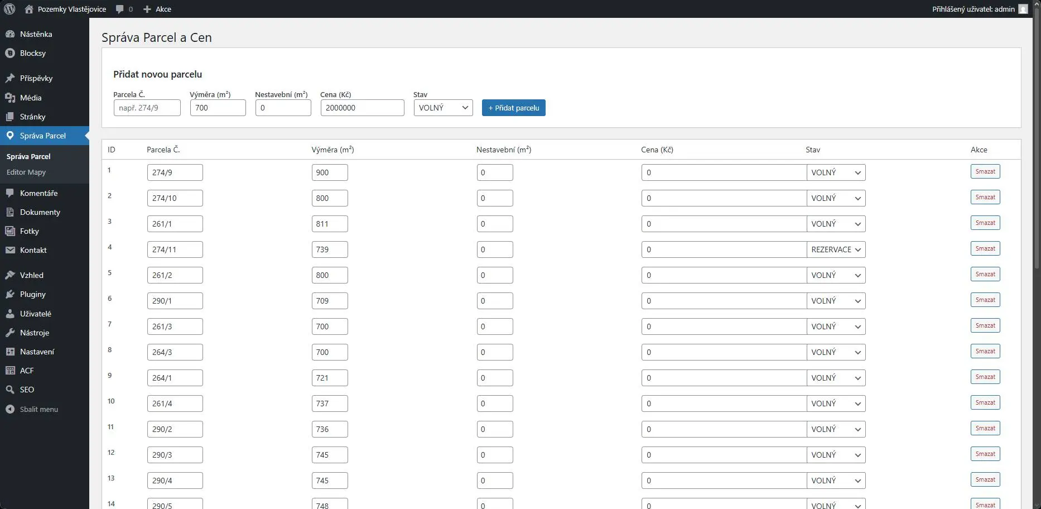Go to Dokumenty menu item
1041x509 pixels.
tap(40, 212)
